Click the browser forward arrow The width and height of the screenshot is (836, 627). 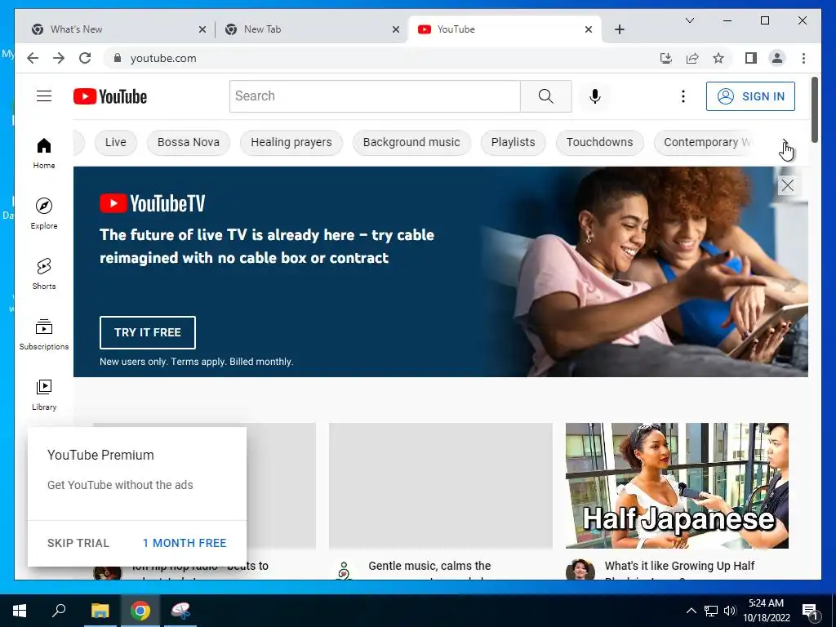tap(59, 58)
